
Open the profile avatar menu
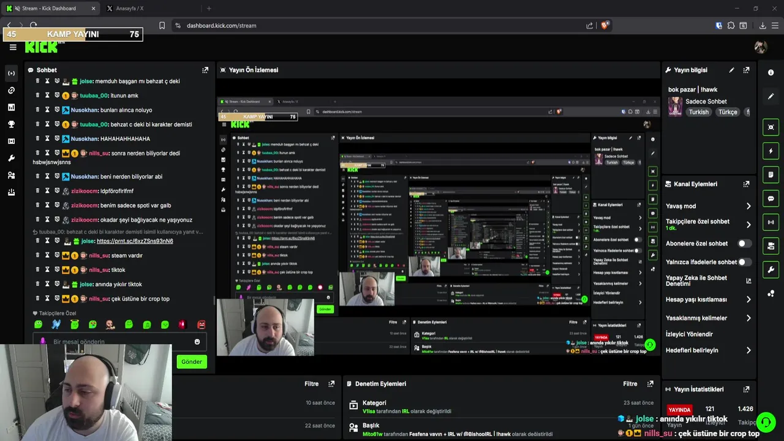tap(761, 47)
